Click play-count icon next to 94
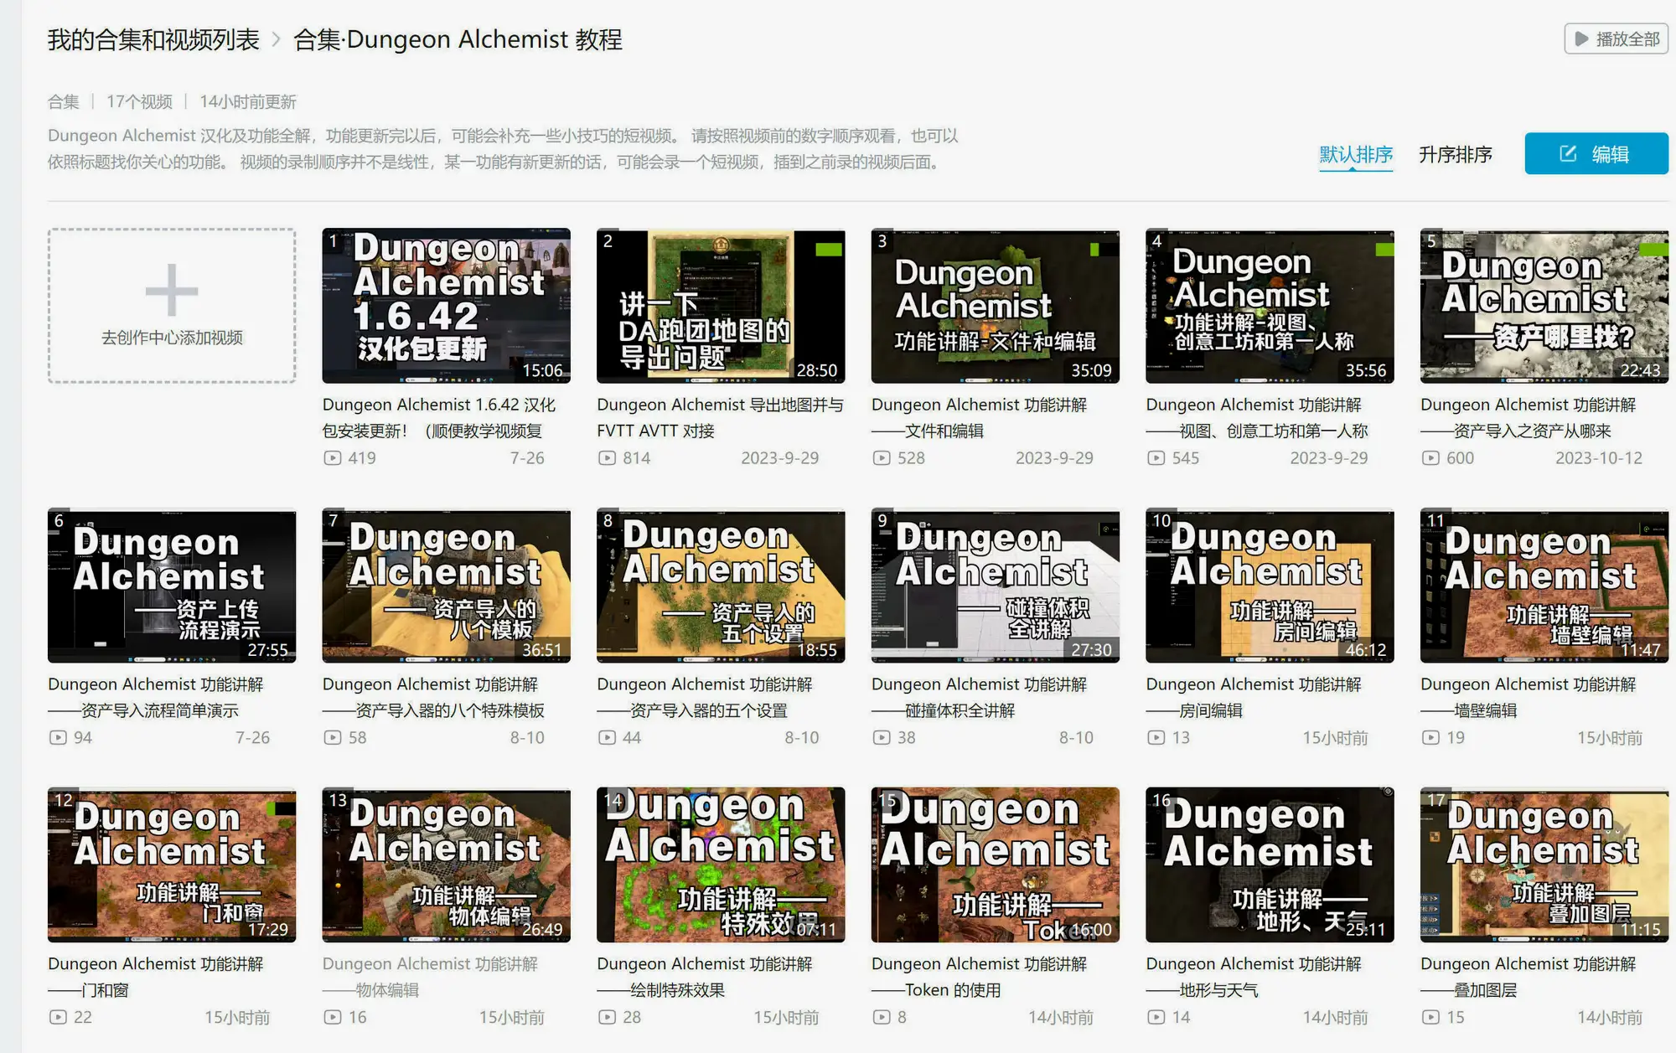 click(58, 738)
